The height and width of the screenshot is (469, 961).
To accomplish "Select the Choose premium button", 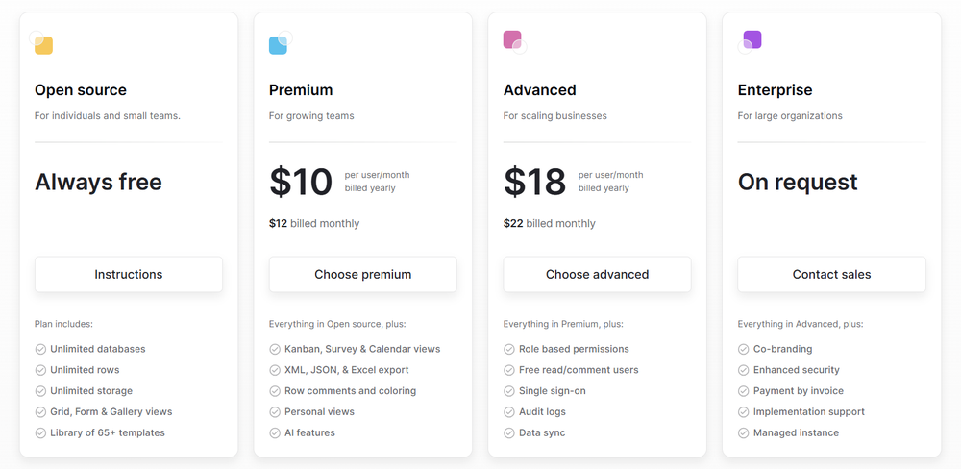I will (x=363, y=274).
